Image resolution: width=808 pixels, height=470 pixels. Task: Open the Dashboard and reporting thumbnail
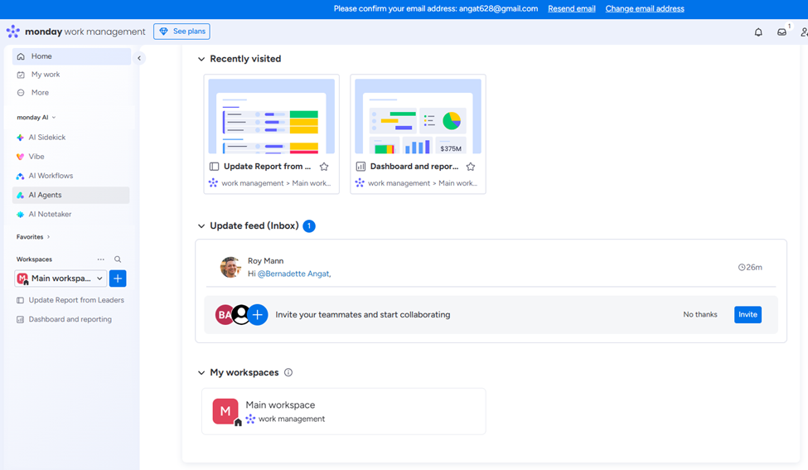[418, 117]
